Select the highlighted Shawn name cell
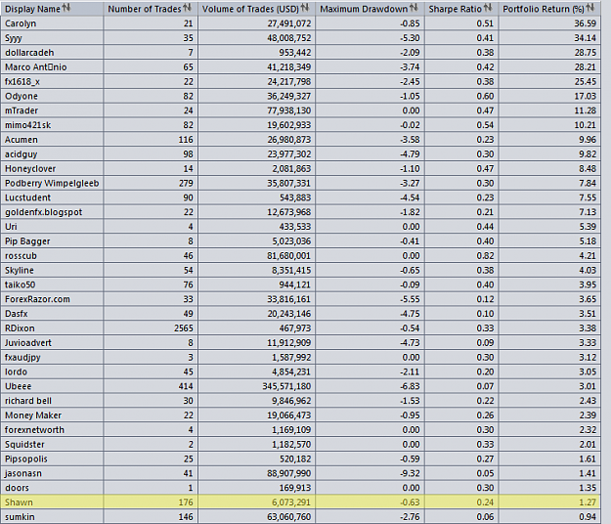611x524 pixels. [53, 502]
